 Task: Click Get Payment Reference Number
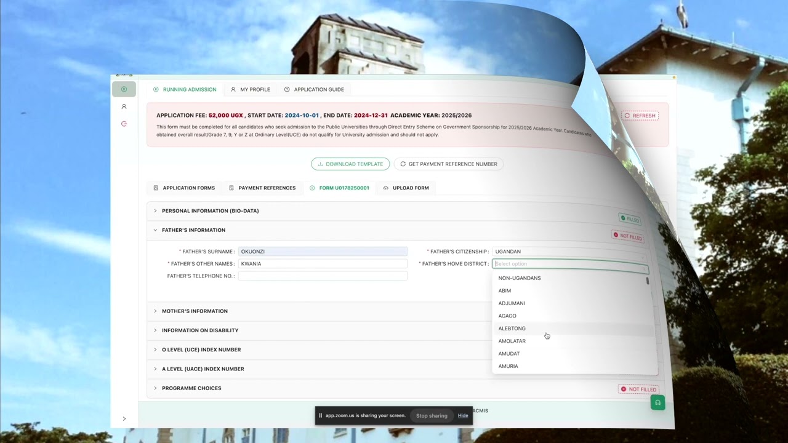449,164
